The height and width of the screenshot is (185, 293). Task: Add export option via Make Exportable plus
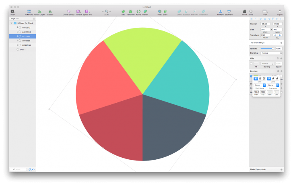281,169
